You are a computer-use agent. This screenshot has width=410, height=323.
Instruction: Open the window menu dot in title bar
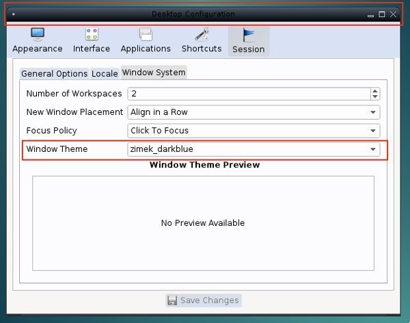point(14,14)
